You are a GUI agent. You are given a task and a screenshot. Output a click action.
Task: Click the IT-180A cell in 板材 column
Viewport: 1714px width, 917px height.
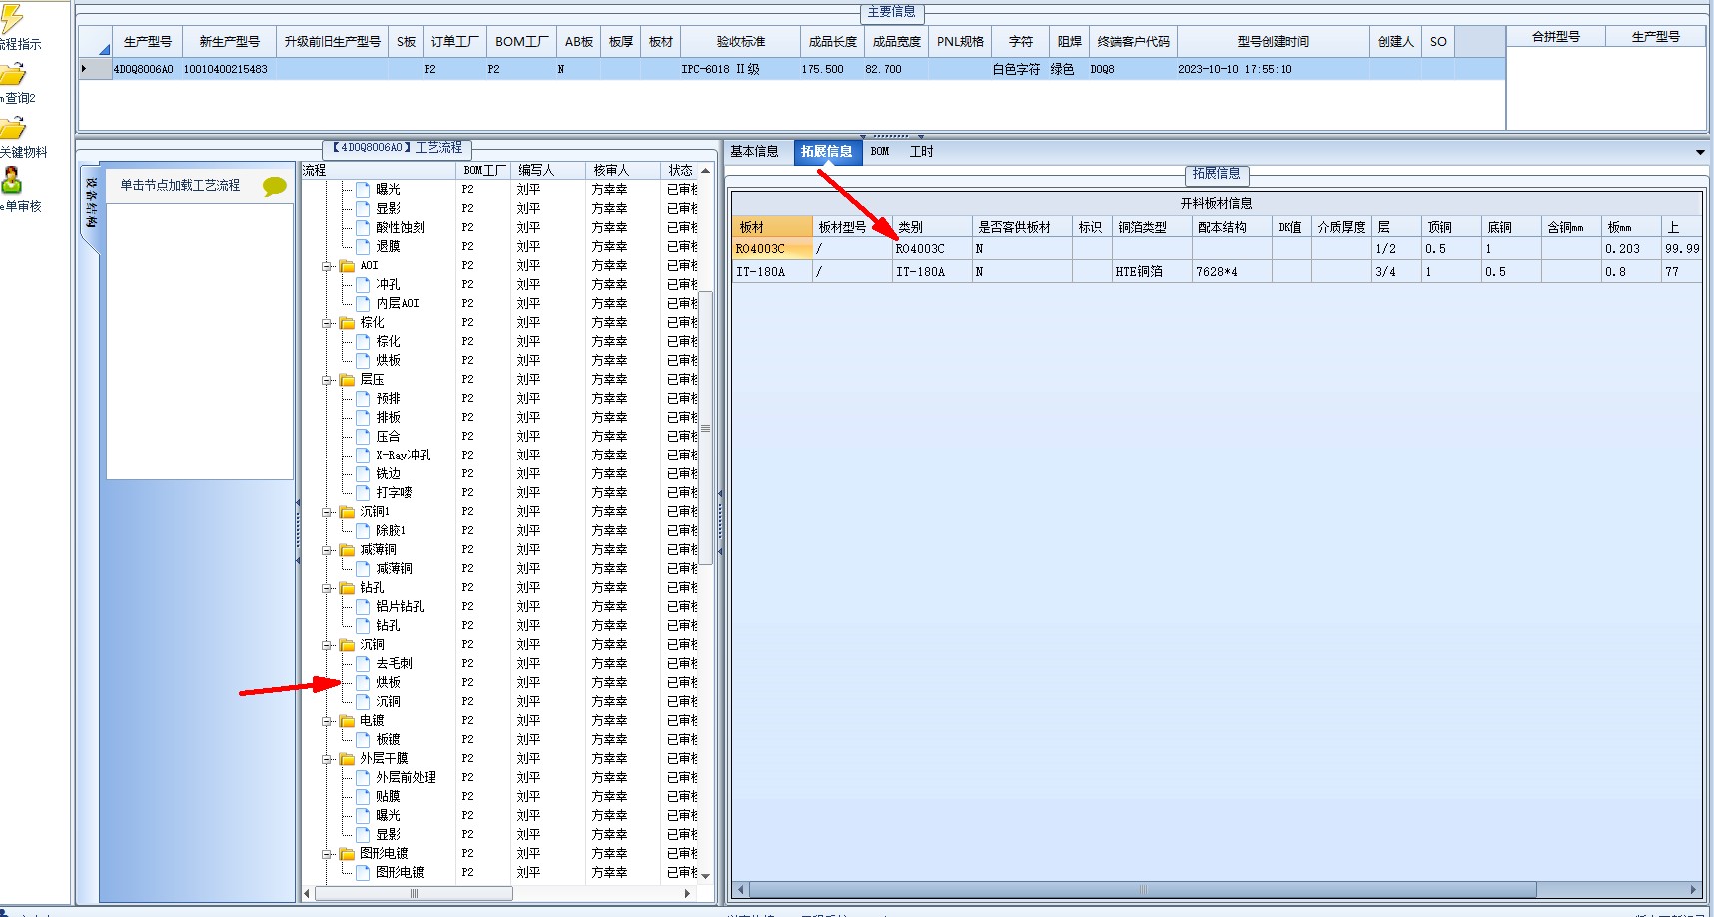[772, 272]
